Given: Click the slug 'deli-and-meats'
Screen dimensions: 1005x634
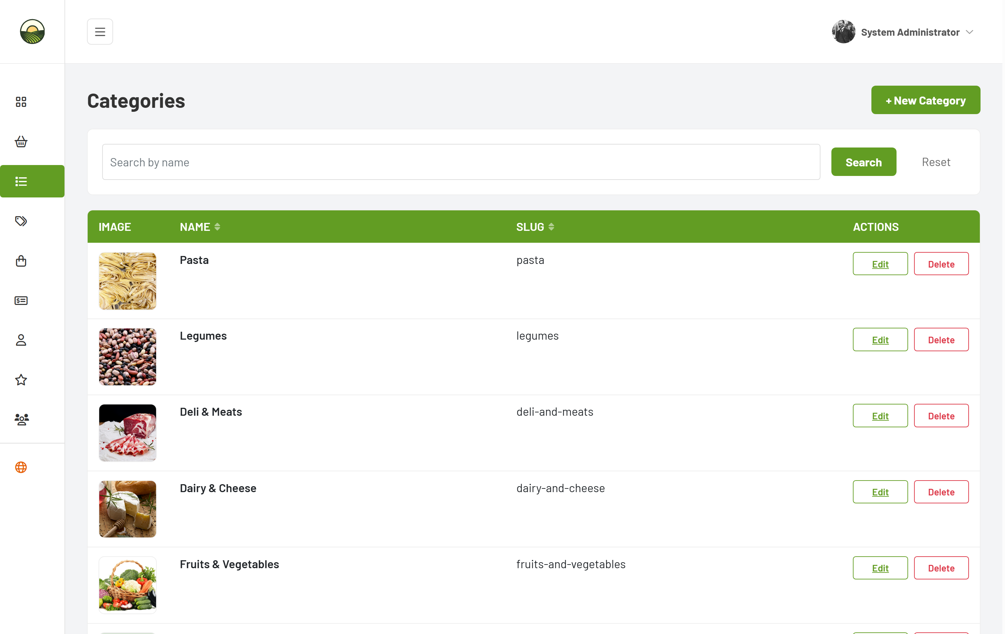Looking at the screenshot, I should point(555,412).
